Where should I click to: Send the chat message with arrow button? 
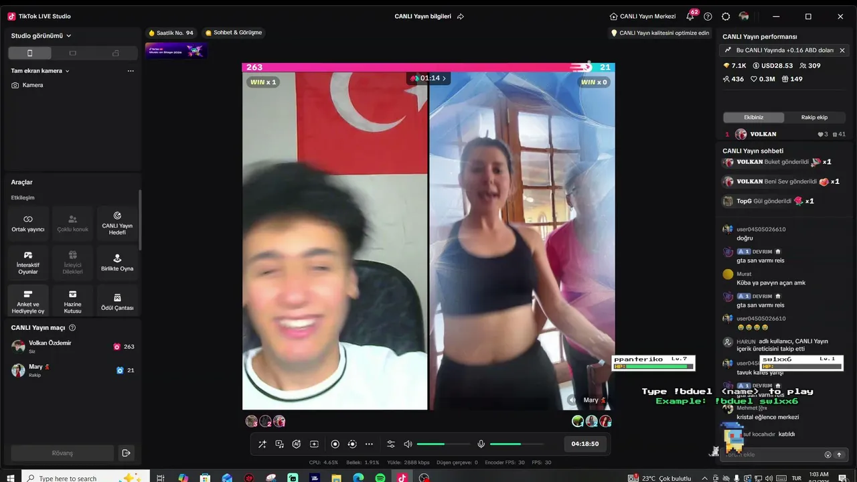(839, 455)
